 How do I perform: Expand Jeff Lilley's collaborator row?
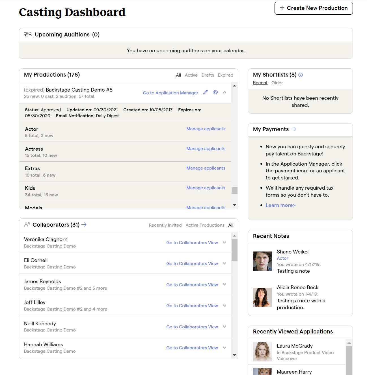pos(224,305)
